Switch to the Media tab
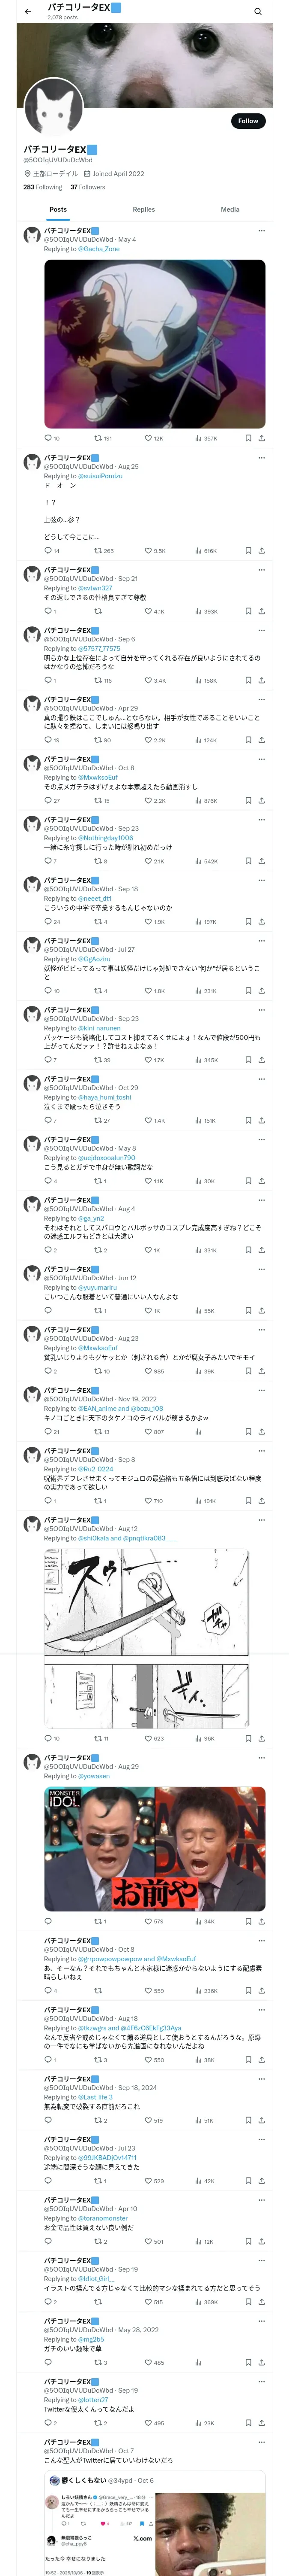Viewport: 289px width, 2576px height. (230, 209)
